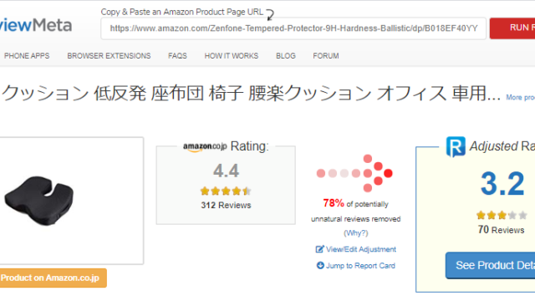Click the Amazon rating gold stars
This screenshot has height=301, width=535.
pos(226,191)
